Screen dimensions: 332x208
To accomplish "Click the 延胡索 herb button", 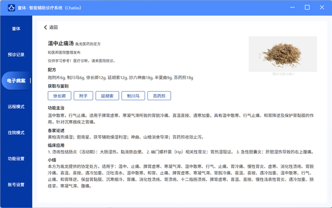I will point(107,96).
